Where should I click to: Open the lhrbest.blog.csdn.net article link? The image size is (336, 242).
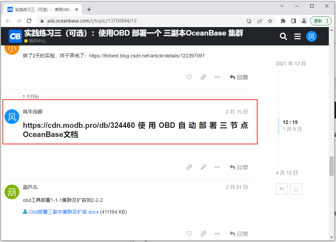tap(147, 56)
